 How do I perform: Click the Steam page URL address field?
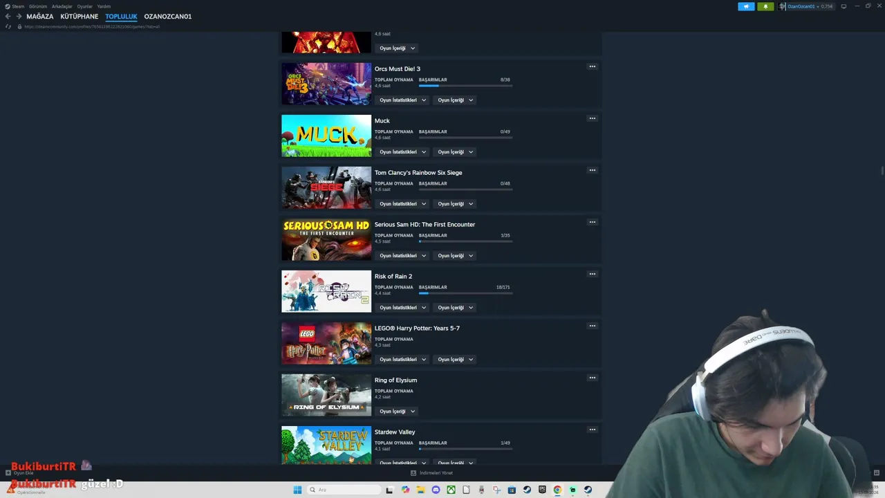[x=92, y=26]
